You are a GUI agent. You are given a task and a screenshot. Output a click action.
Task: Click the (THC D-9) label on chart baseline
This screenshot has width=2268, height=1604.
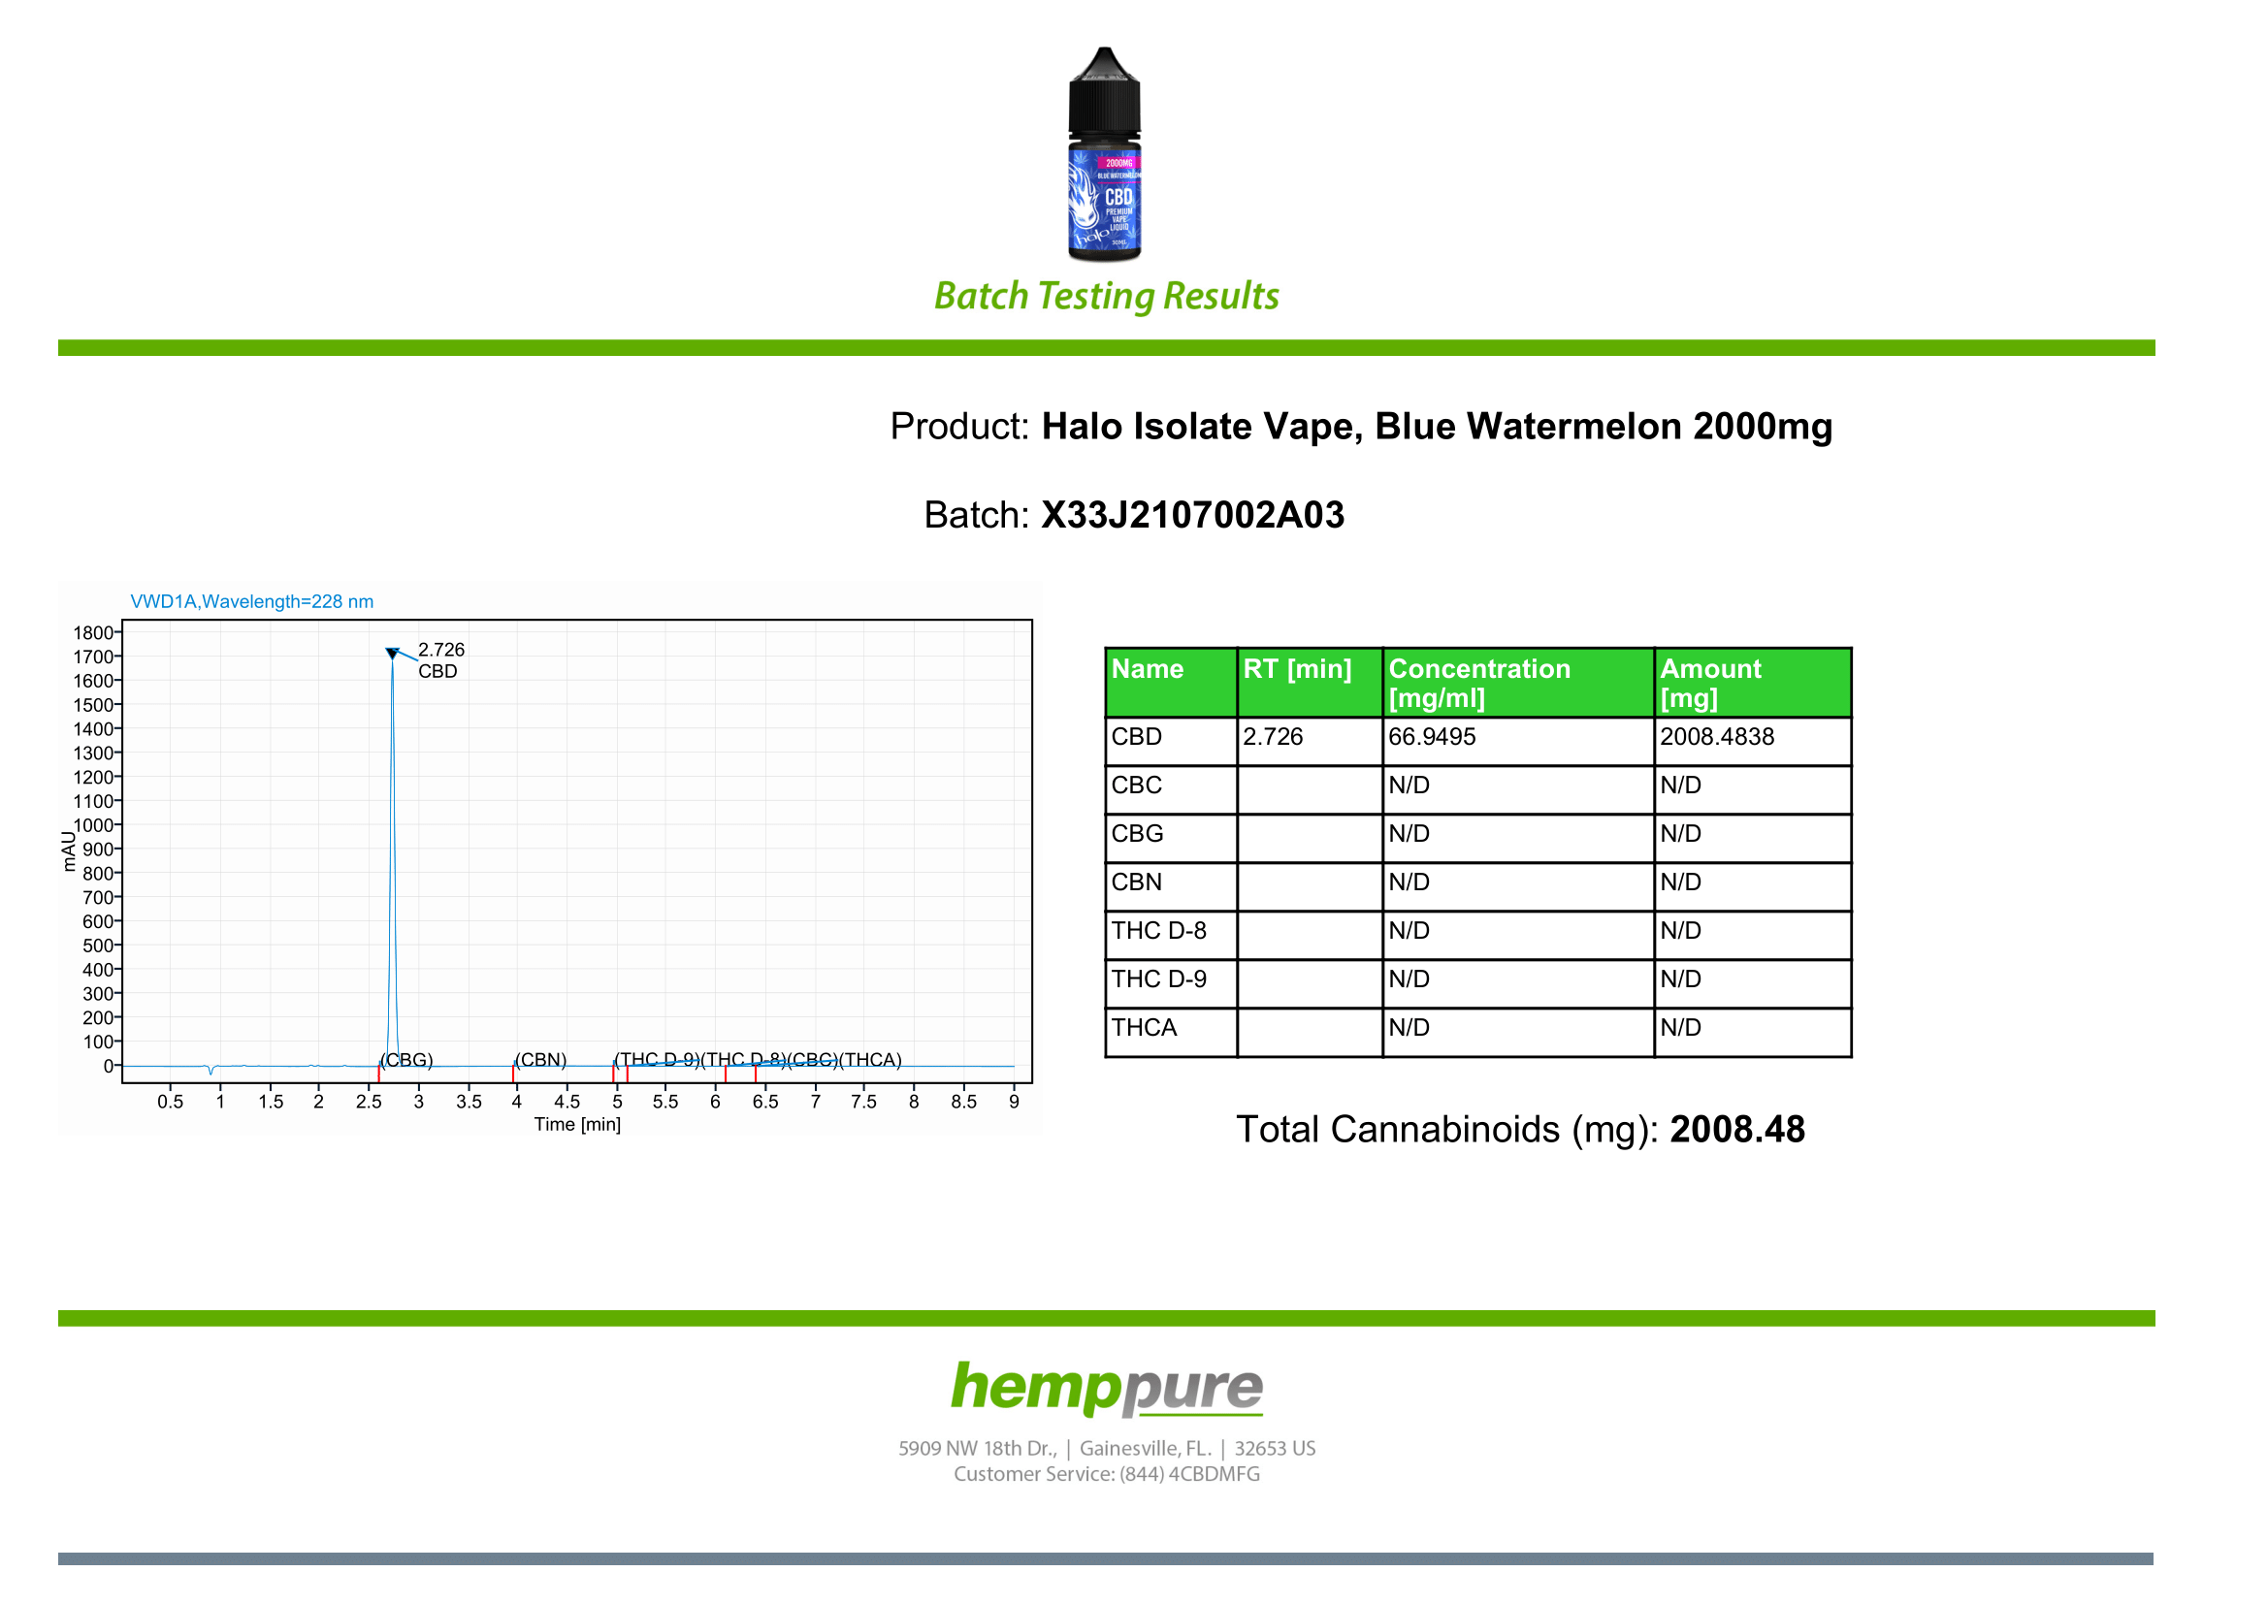(x=658, y=1060)
